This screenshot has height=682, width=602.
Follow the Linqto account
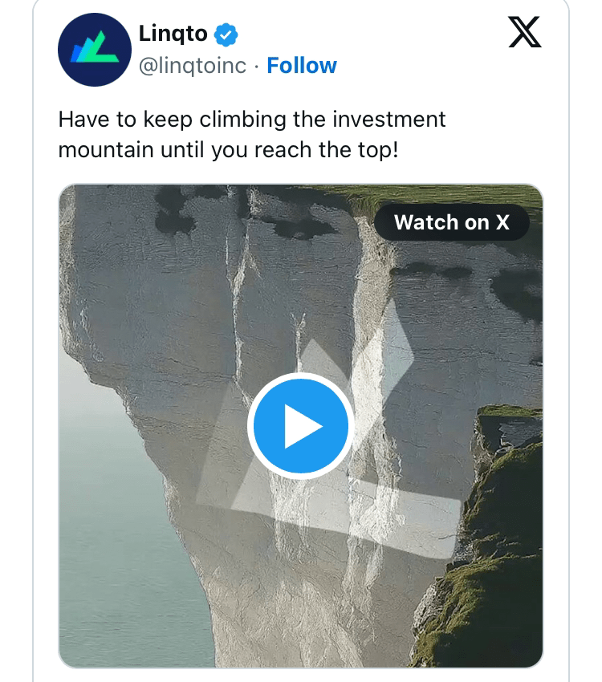(302, 66)
